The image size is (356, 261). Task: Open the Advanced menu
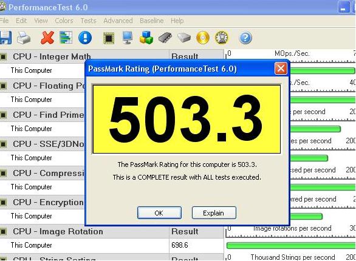118,21
